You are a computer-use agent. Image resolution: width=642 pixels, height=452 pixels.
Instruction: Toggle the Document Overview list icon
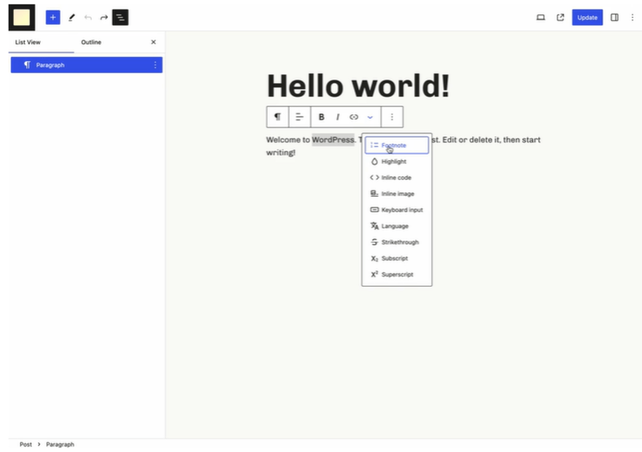[120, 17]
